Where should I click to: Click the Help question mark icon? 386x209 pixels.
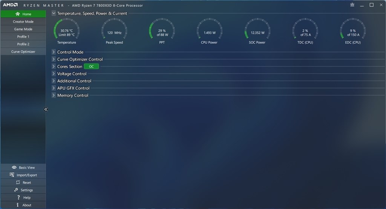pyautogui.click(x=18, y=197)
